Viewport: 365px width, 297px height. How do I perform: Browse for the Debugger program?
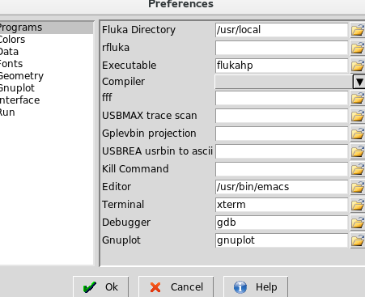358,223
